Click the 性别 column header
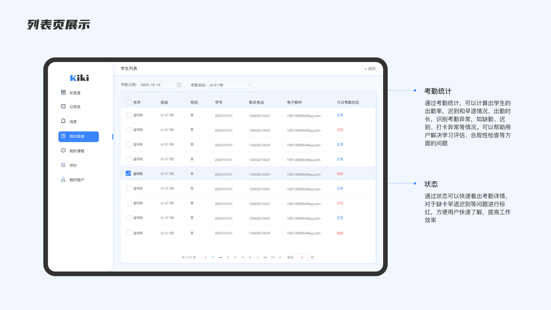 point(194,102)
